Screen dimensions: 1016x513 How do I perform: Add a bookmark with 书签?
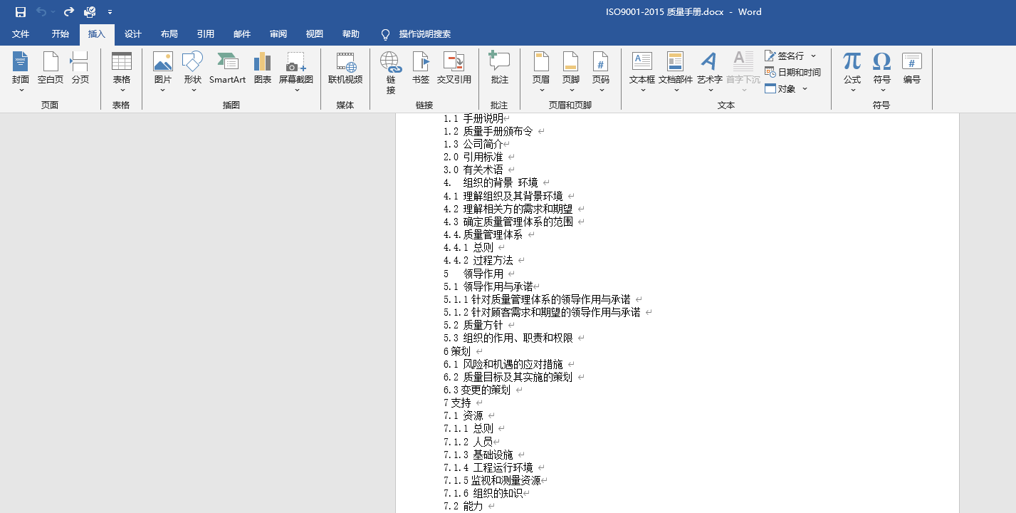click(x=421, y=69)
